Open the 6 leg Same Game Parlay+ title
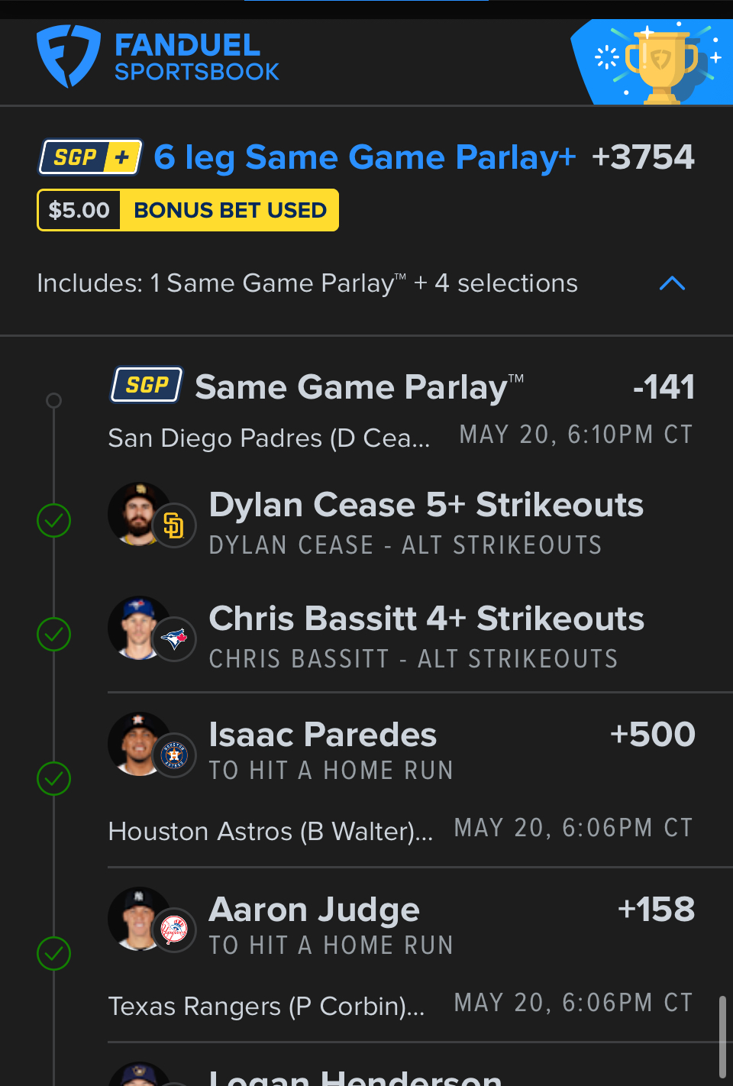 tap(364, 157)
